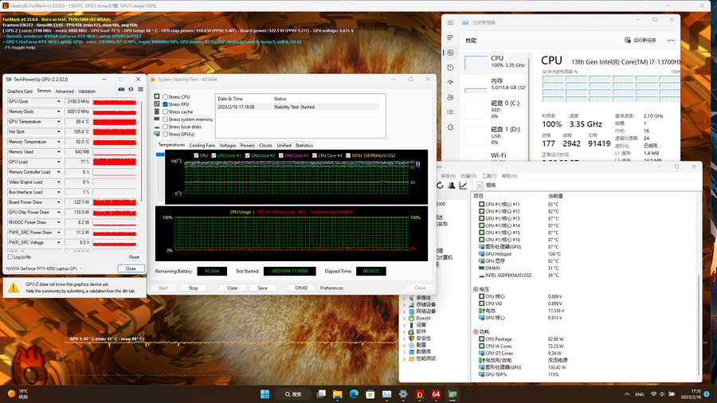Open Task Manager more options ellipsis
The height and width of the screenshot is (403, 717).
point(670,40)
